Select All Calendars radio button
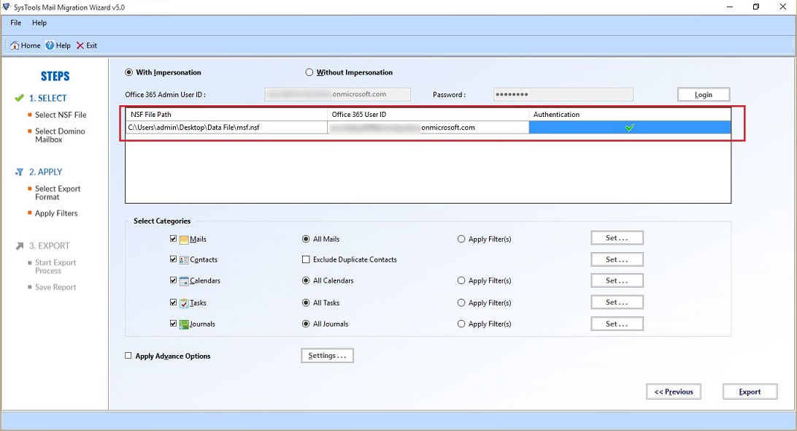797x431 pixels. 306,281
